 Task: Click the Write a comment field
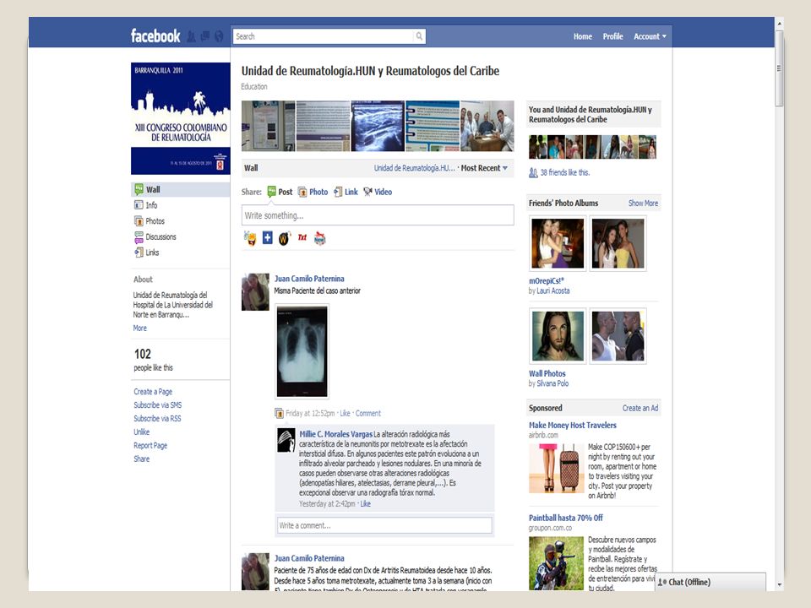click(x=384, y=525)
